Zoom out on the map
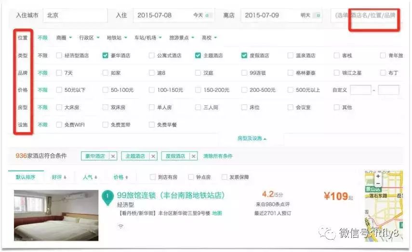 click(378, 183)
